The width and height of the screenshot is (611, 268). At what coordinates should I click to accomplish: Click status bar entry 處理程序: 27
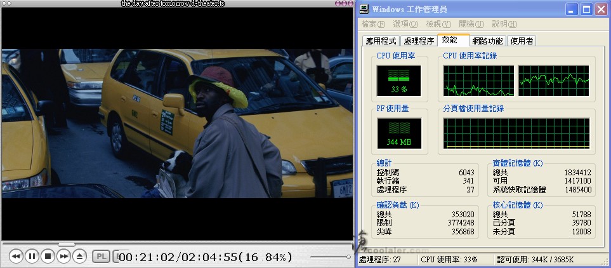tap(379, 259)
